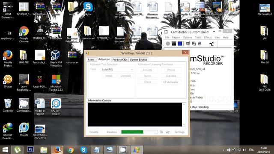The width and height of the screenshot is (274, 154).
Task: Open the IMG PFE folder
Action: [x=24, y=57]
